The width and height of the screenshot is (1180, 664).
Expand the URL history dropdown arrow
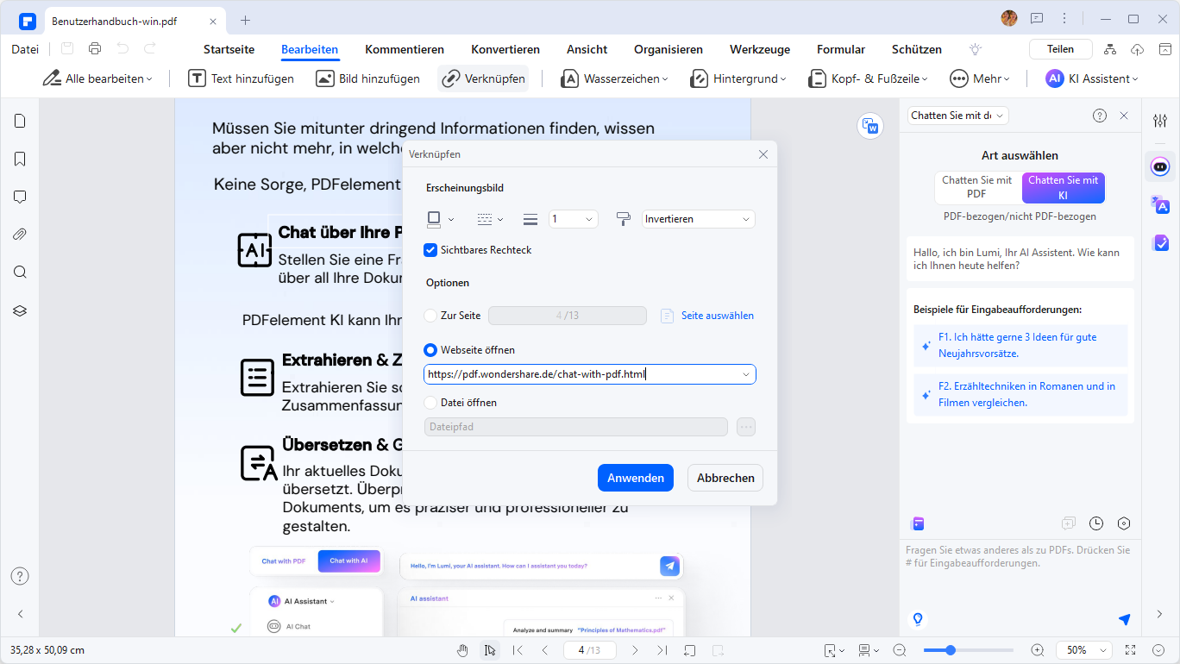[746, 374]
